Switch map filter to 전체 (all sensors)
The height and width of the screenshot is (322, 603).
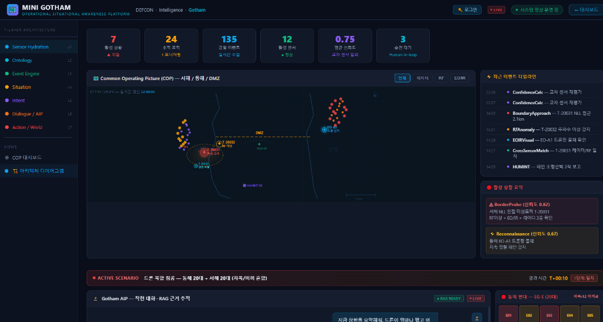pos(402,78)
